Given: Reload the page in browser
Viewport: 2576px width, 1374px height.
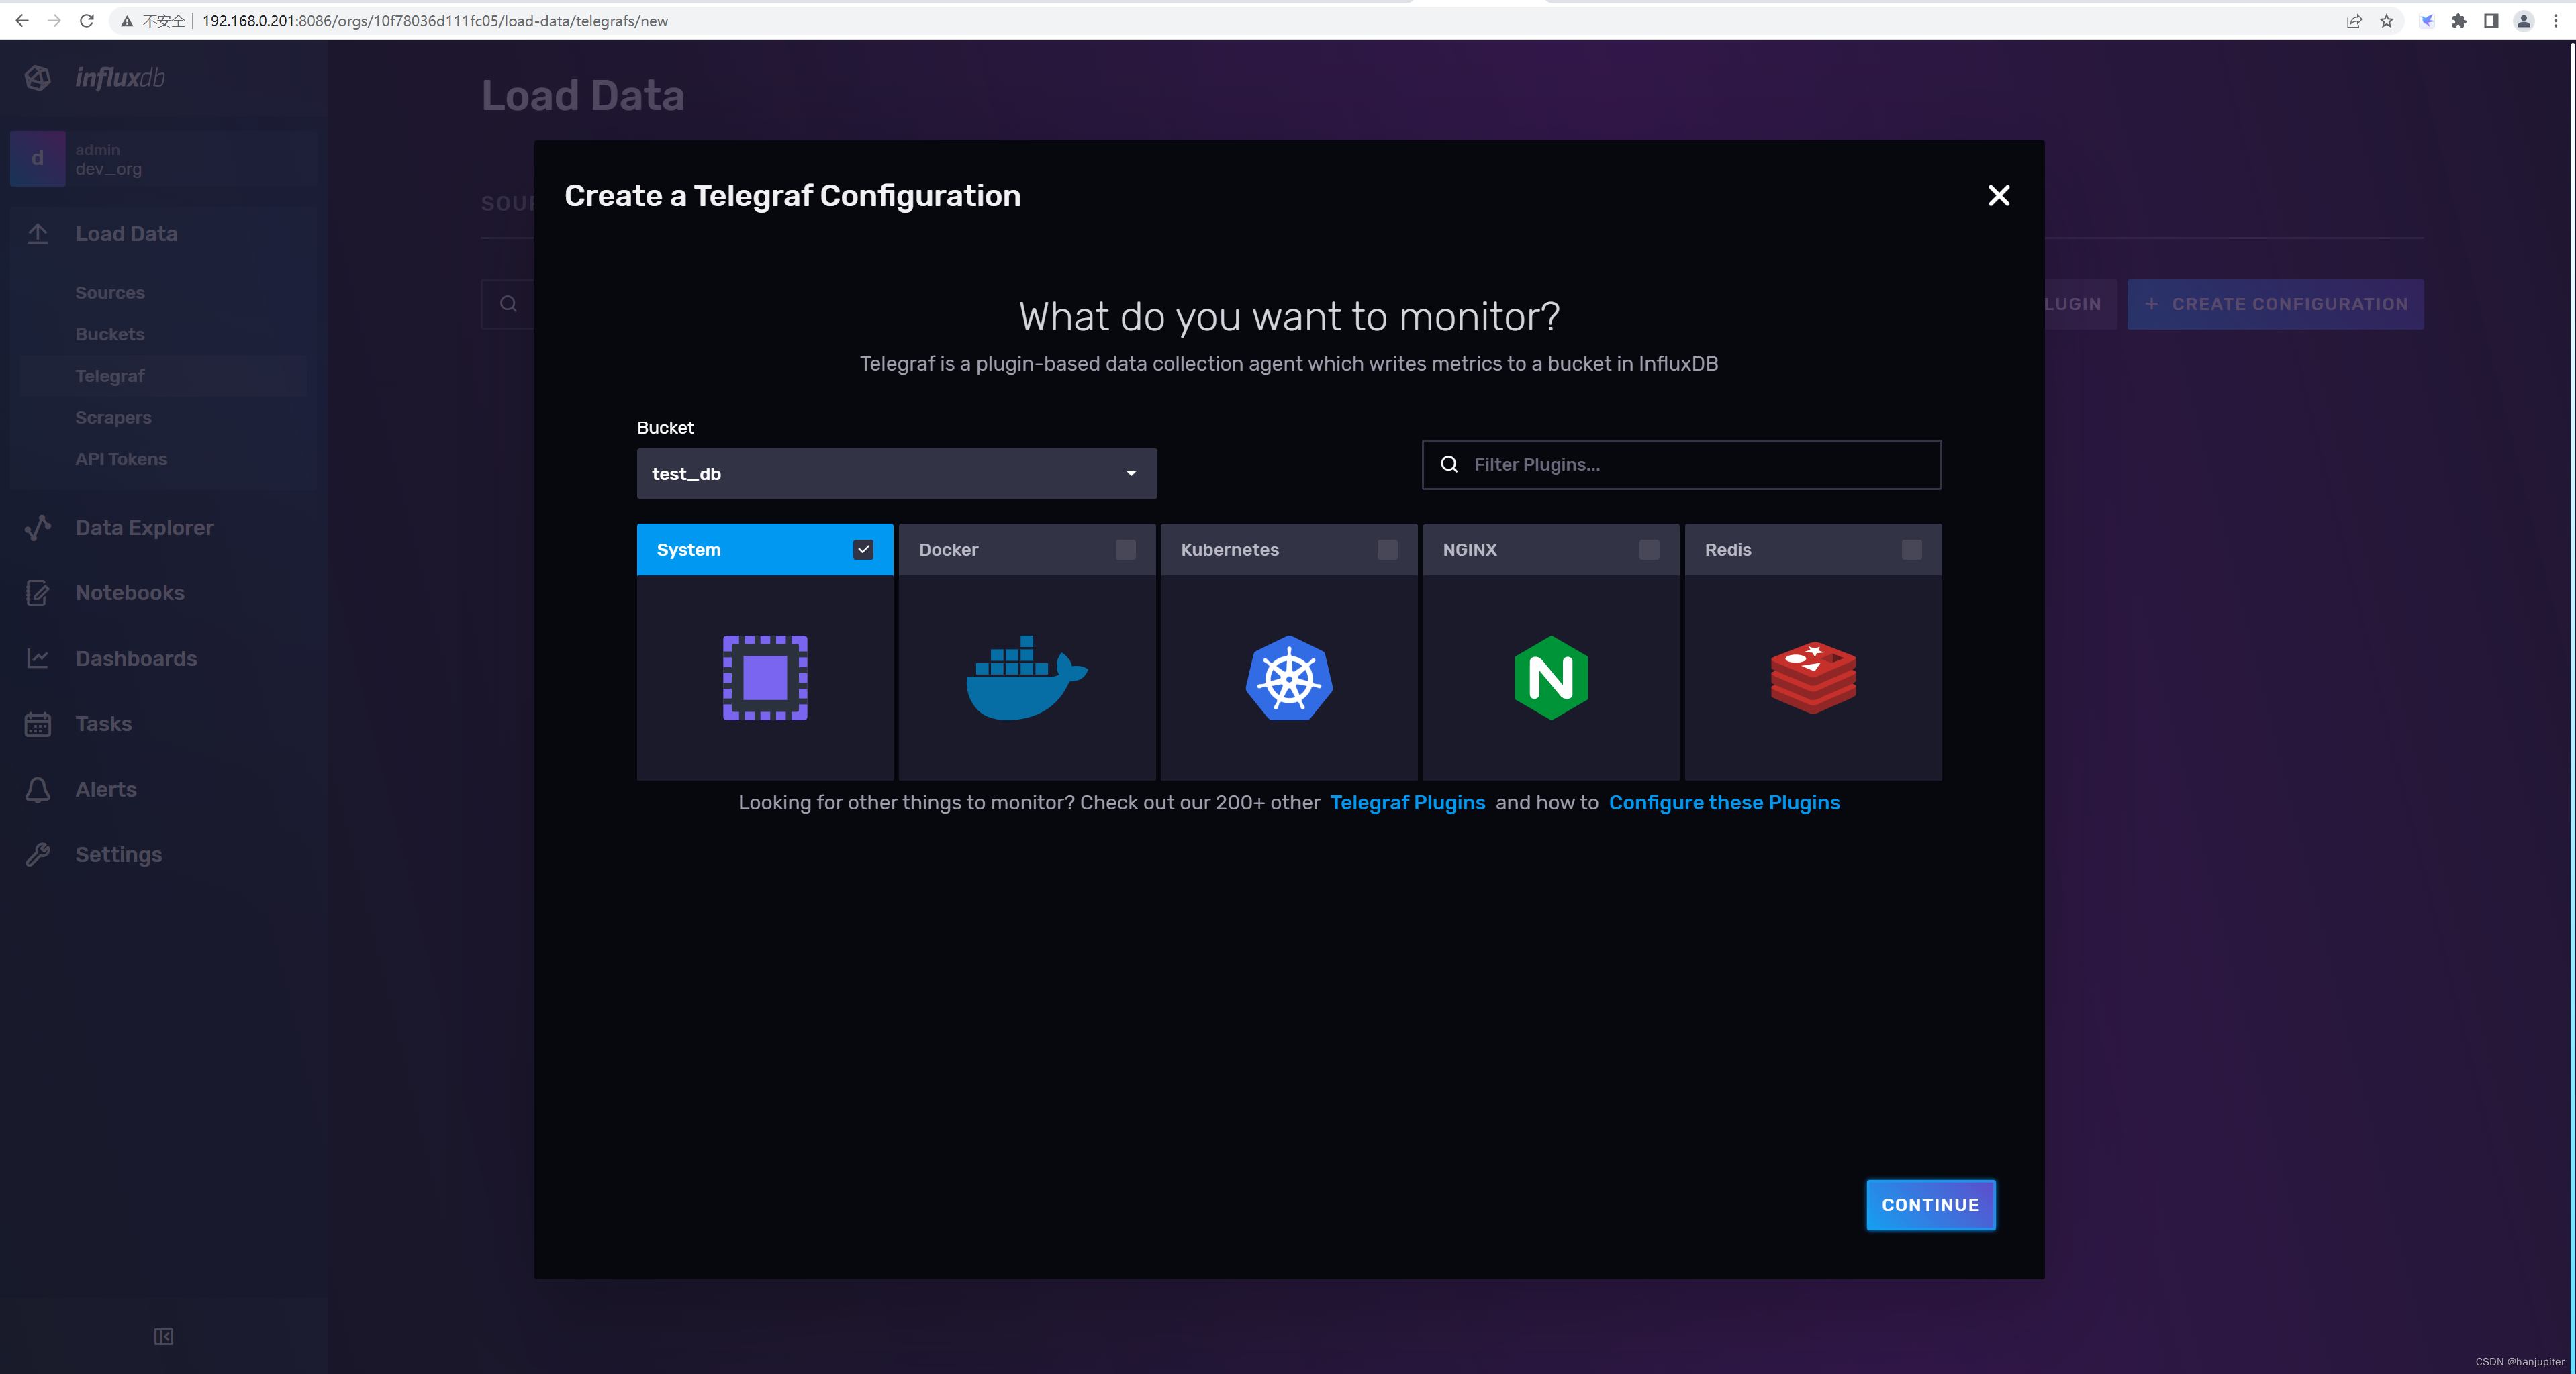Looking at the screenshot, I should click(87, 20).
